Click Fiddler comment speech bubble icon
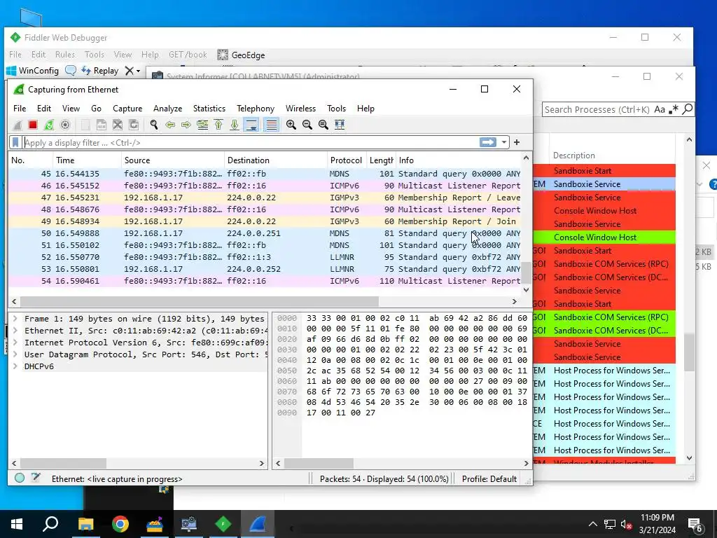 tap(71, 71)
